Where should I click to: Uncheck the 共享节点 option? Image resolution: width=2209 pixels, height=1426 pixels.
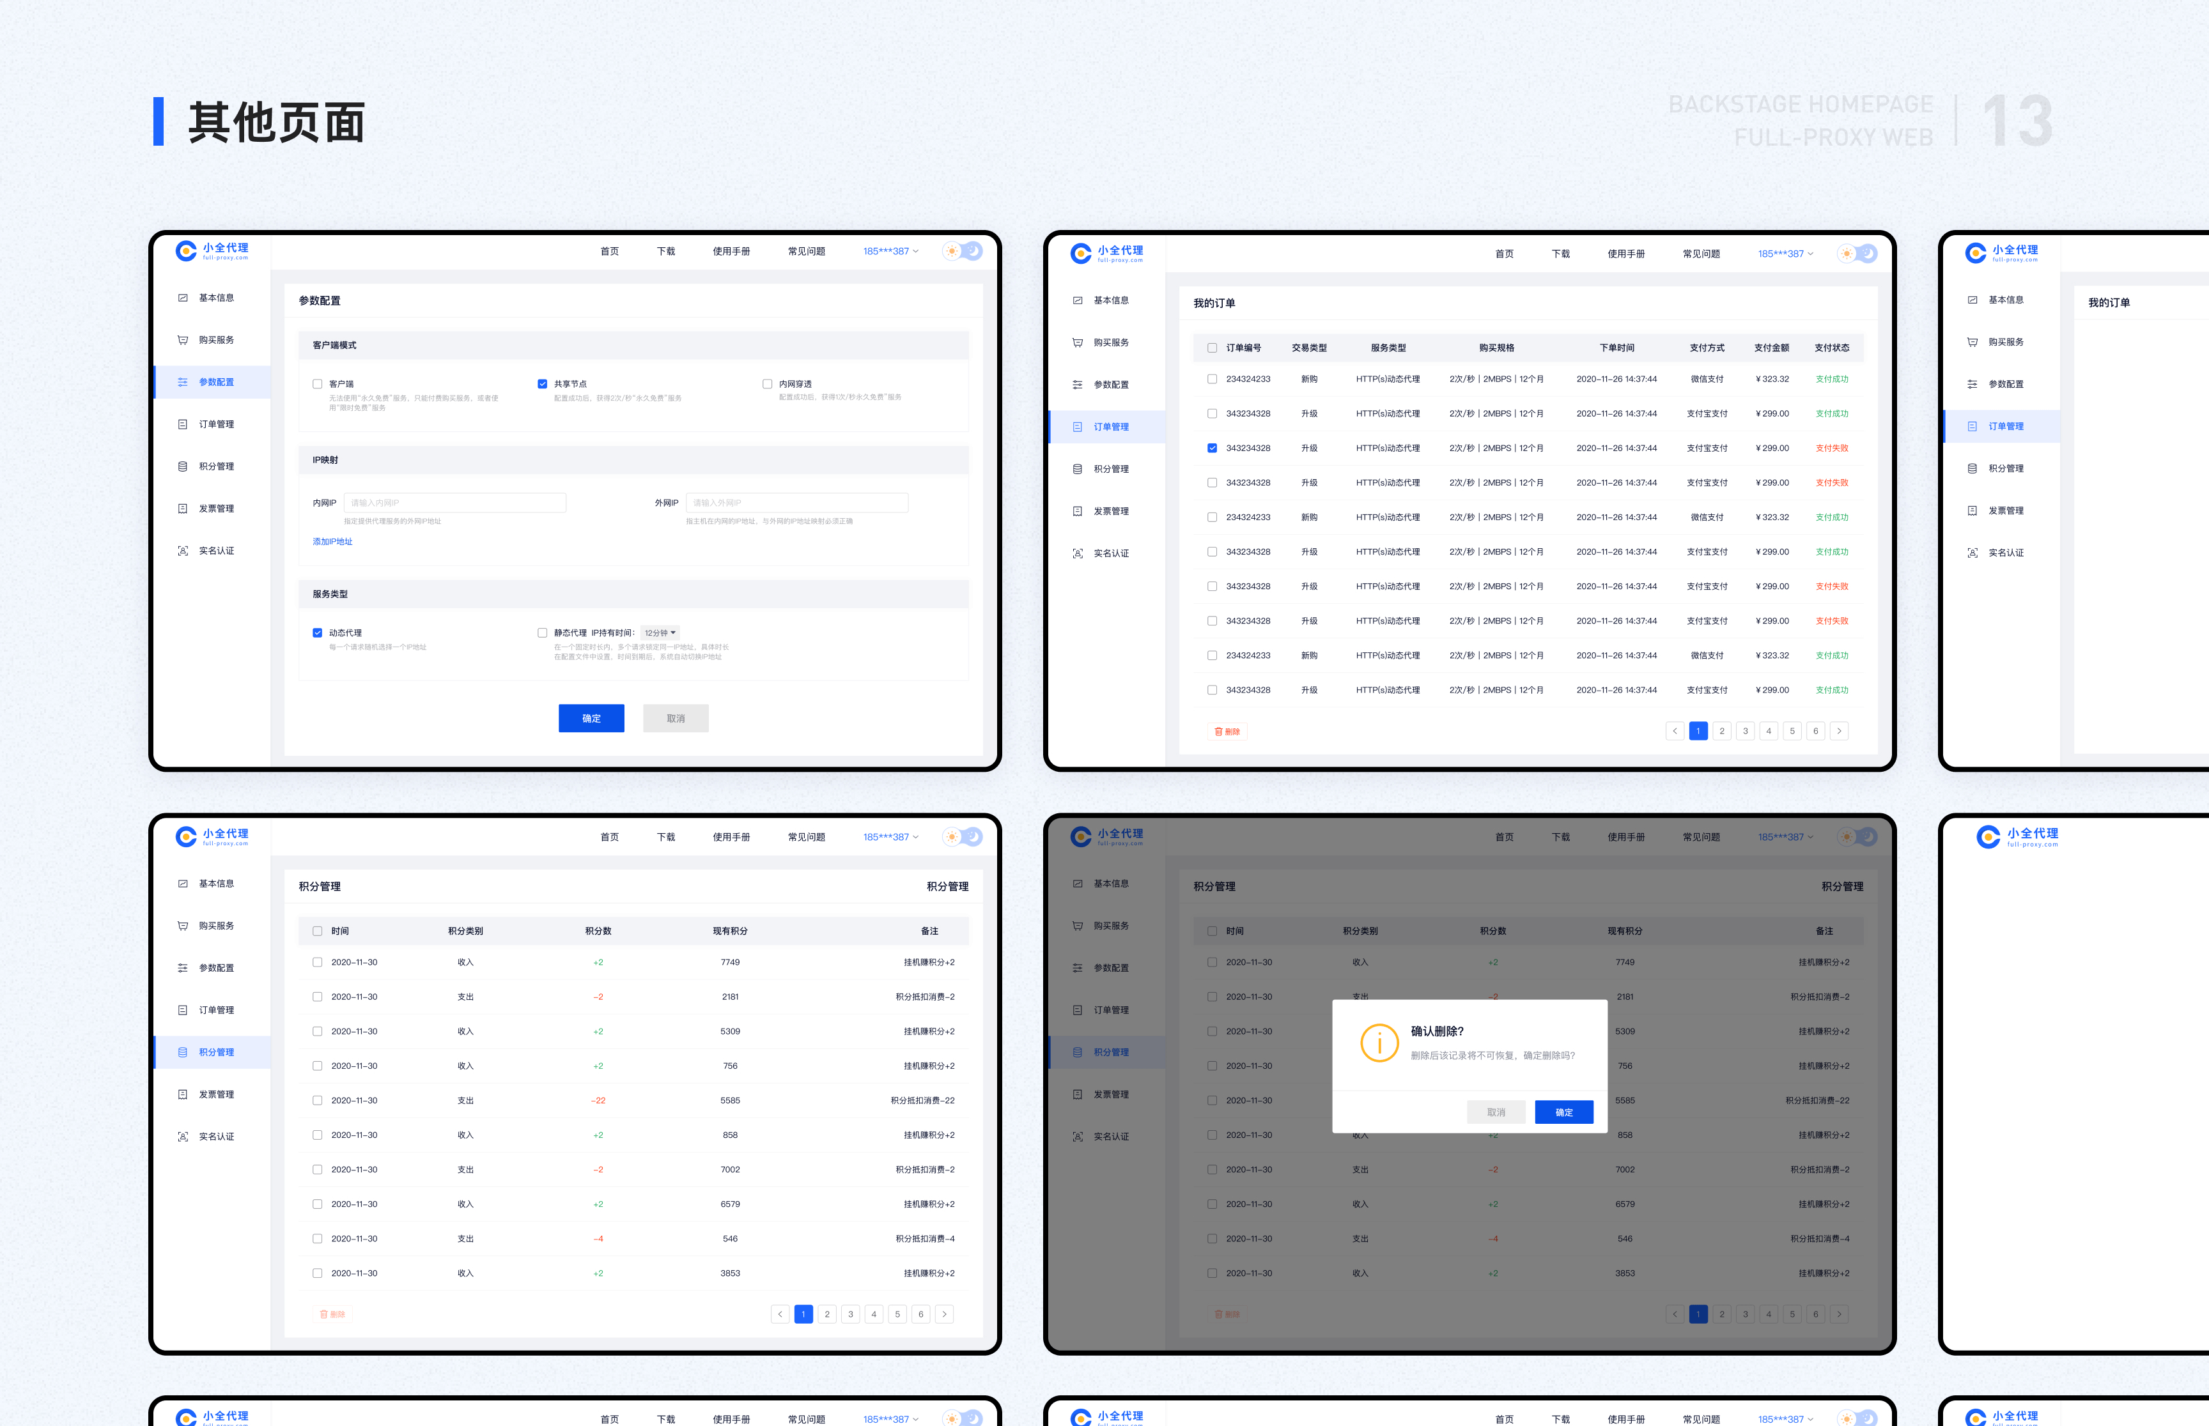[x=542, y=383]
